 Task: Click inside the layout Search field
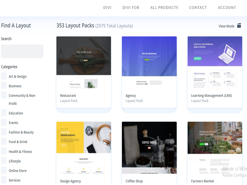click(x=22, y=51)
